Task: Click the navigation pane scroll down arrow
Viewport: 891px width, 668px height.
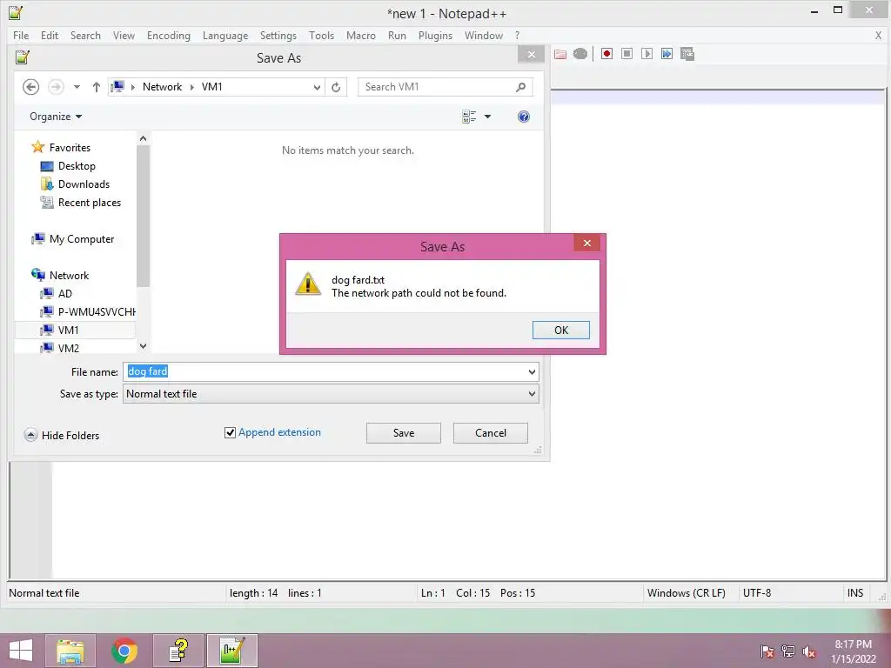Action: tap(144, 346)
